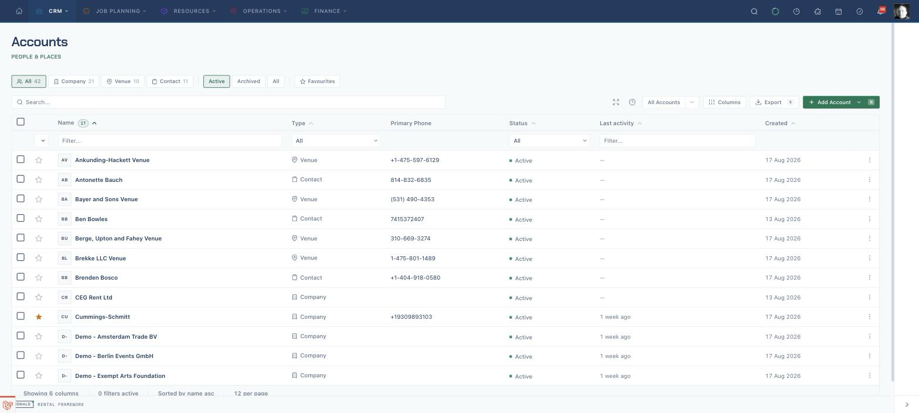Open the bulk select dropdown in filter row

[41, 140]
